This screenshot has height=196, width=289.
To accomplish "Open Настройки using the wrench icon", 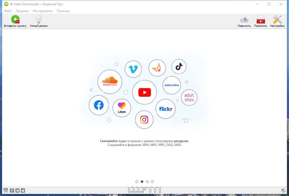I will coord(277,19).
